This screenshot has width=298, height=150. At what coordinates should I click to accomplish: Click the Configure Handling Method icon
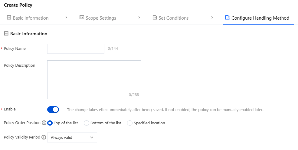[228, 18]
